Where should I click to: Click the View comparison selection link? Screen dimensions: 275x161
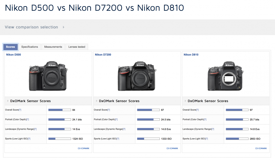tap(31, 27)
